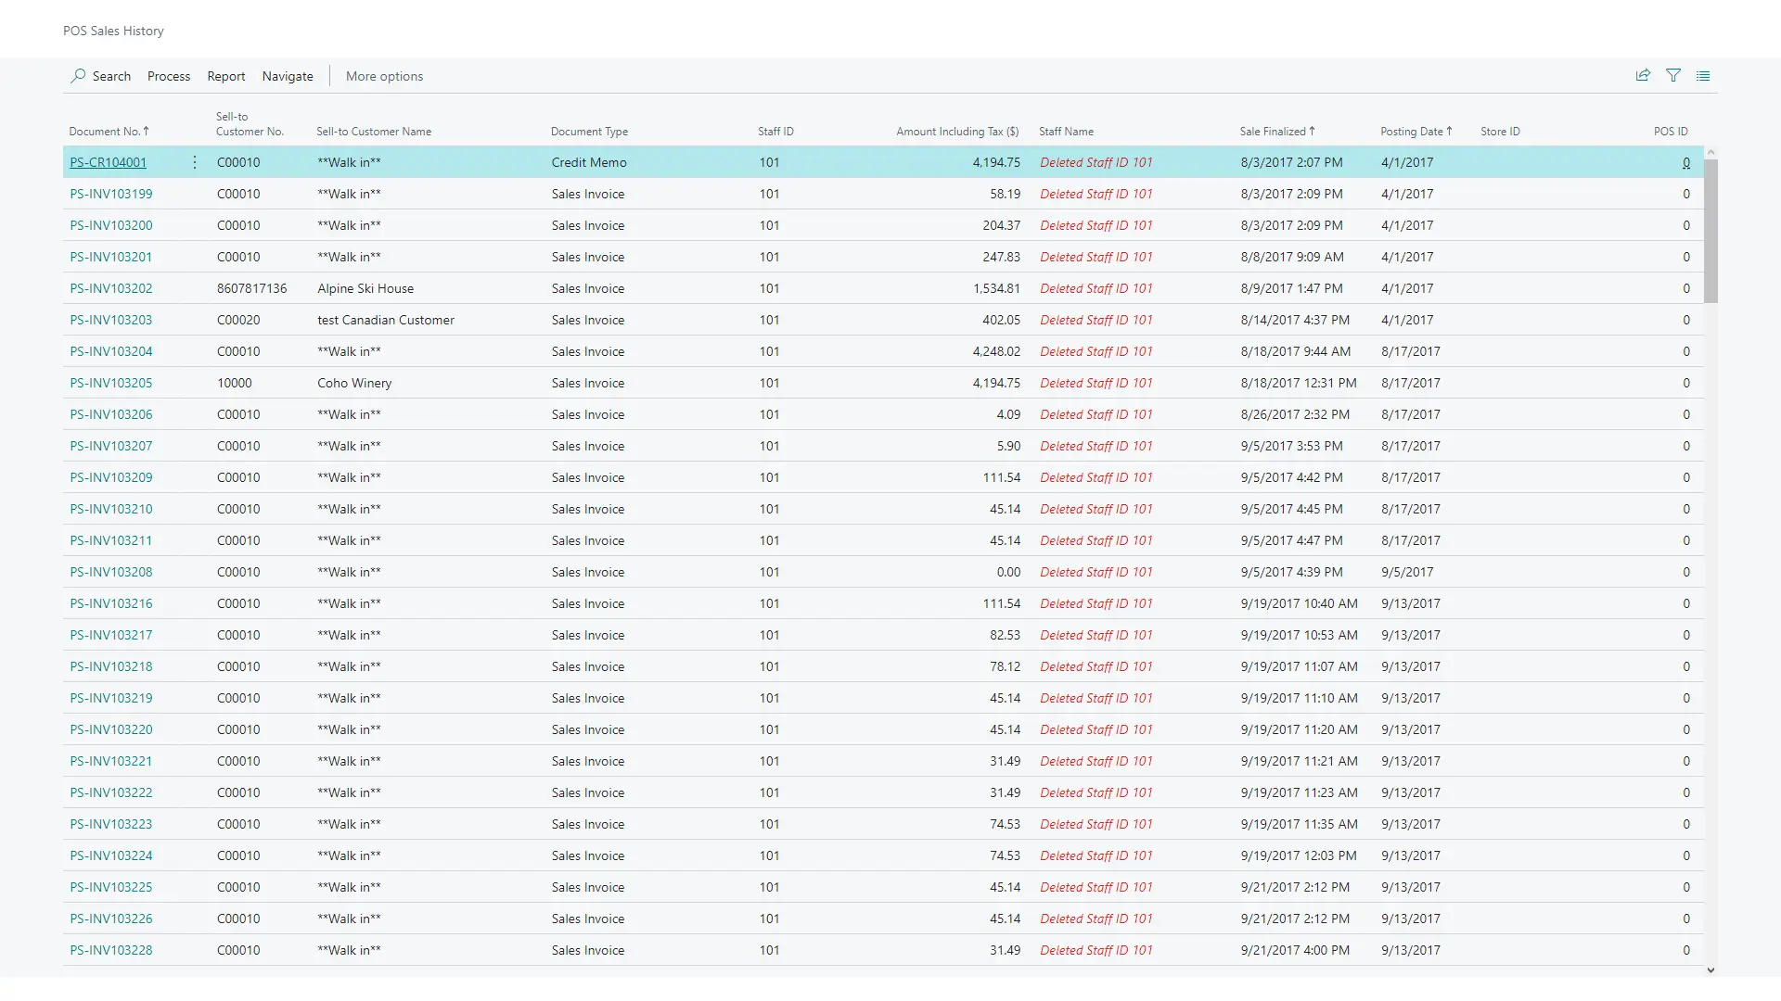The height and width of the screenshot is (1001, 1781).
Task: Open document PS-INV103202 link
Action: tap(111, 288)
